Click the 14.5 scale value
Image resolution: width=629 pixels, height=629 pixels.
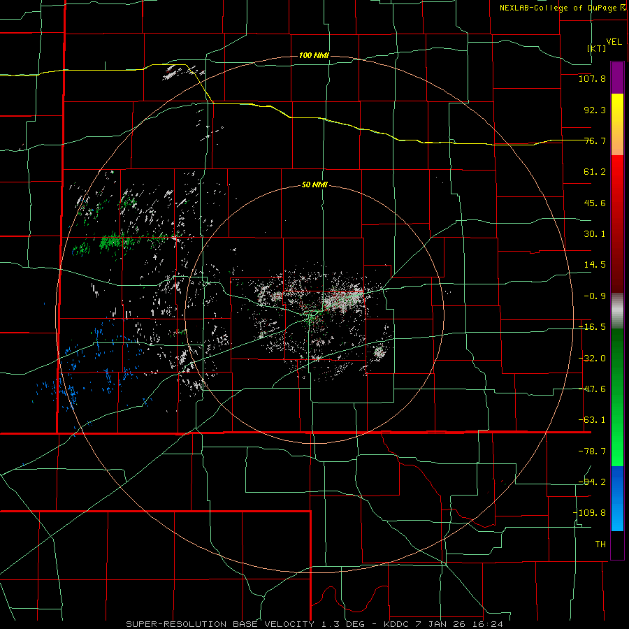coord(595,265)
